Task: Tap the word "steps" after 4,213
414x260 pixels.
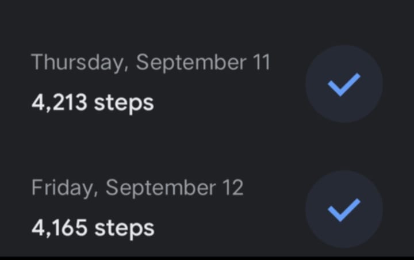Action: pyautogui.click(x=124, y=104)
